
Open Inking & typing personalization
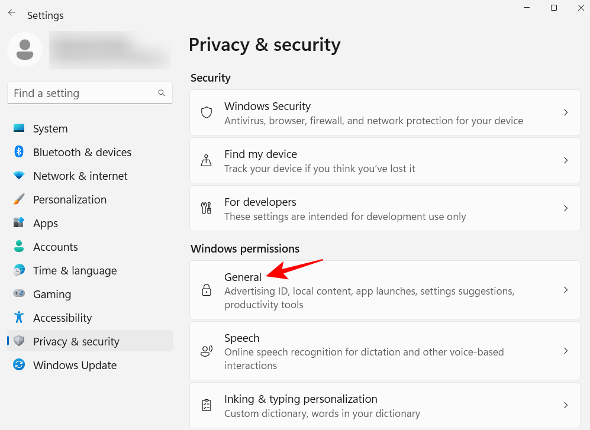tap(301, 399)
